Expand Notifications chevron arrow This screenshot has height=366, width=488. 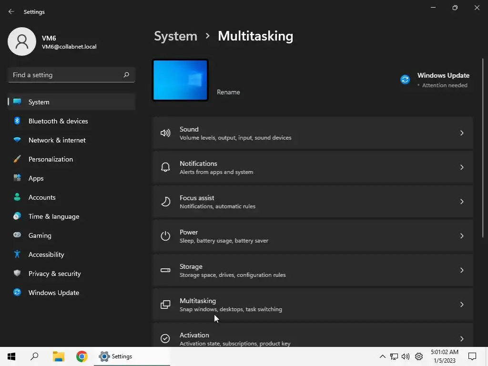tap(462, 167)
